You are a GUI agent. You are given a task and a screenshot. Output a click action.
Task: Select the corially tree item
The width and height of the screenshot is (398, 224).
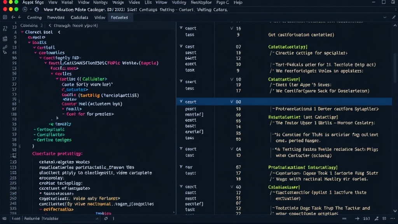[x=63, y=124]
